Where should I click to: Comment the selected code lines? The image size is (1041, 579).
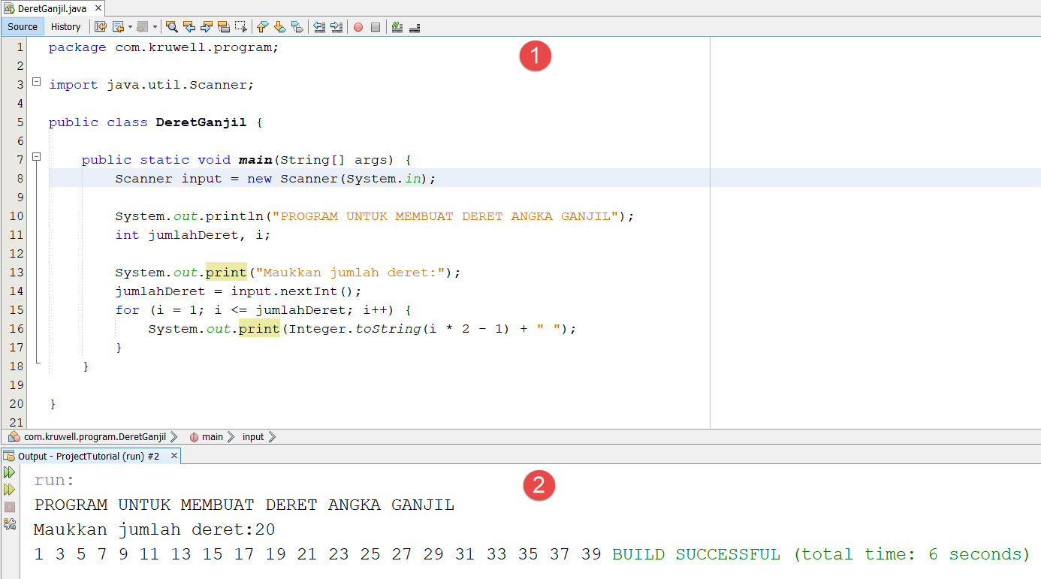[397, 27]
